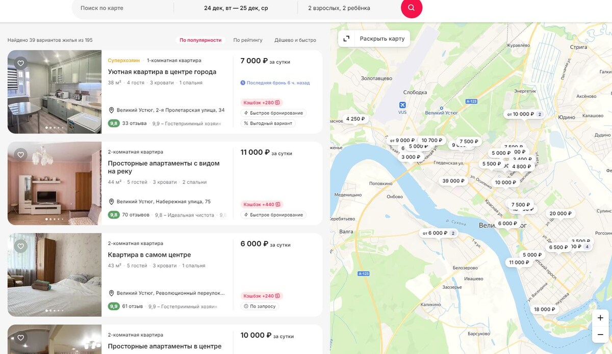Select the 20 000 ₽ map price marker
Image resolution: width=612 pixels, height=354 pixels.
560,214
